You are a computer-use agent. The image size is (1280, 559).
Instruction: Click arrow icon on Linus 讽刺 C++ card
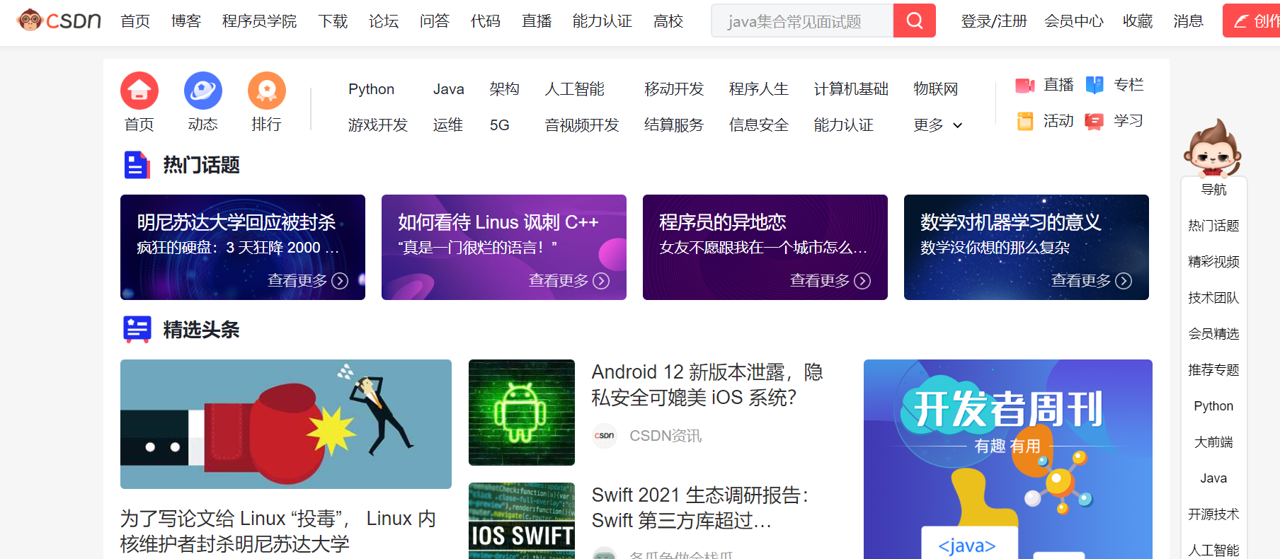pos(601,281)
